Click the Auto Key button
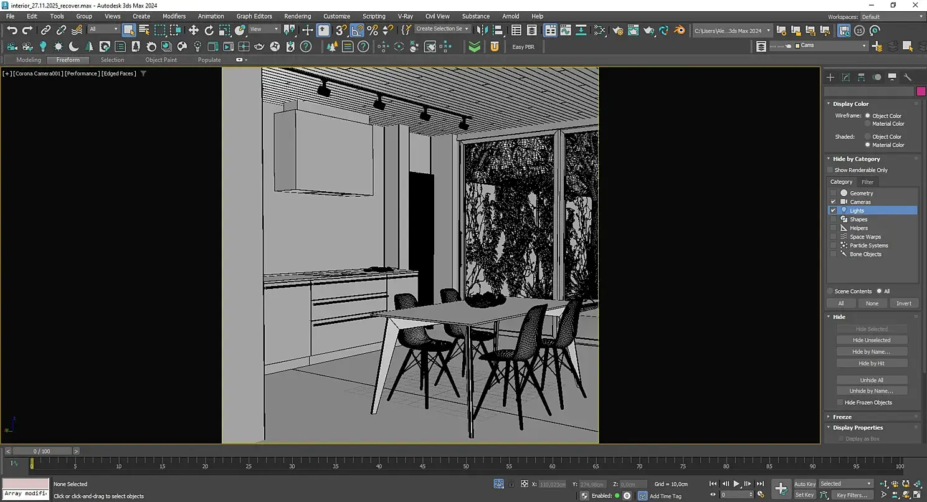The image size is (927, 502). [x=804, y=484]
